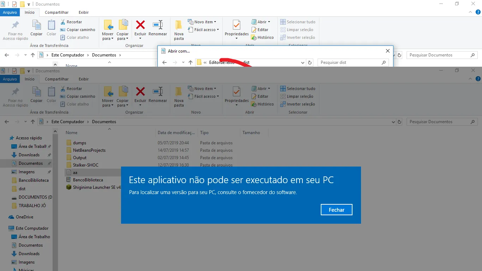Refresh the lower Documentos window address bar
This screenshot has height=271, width=482.
tap(399, 122)
